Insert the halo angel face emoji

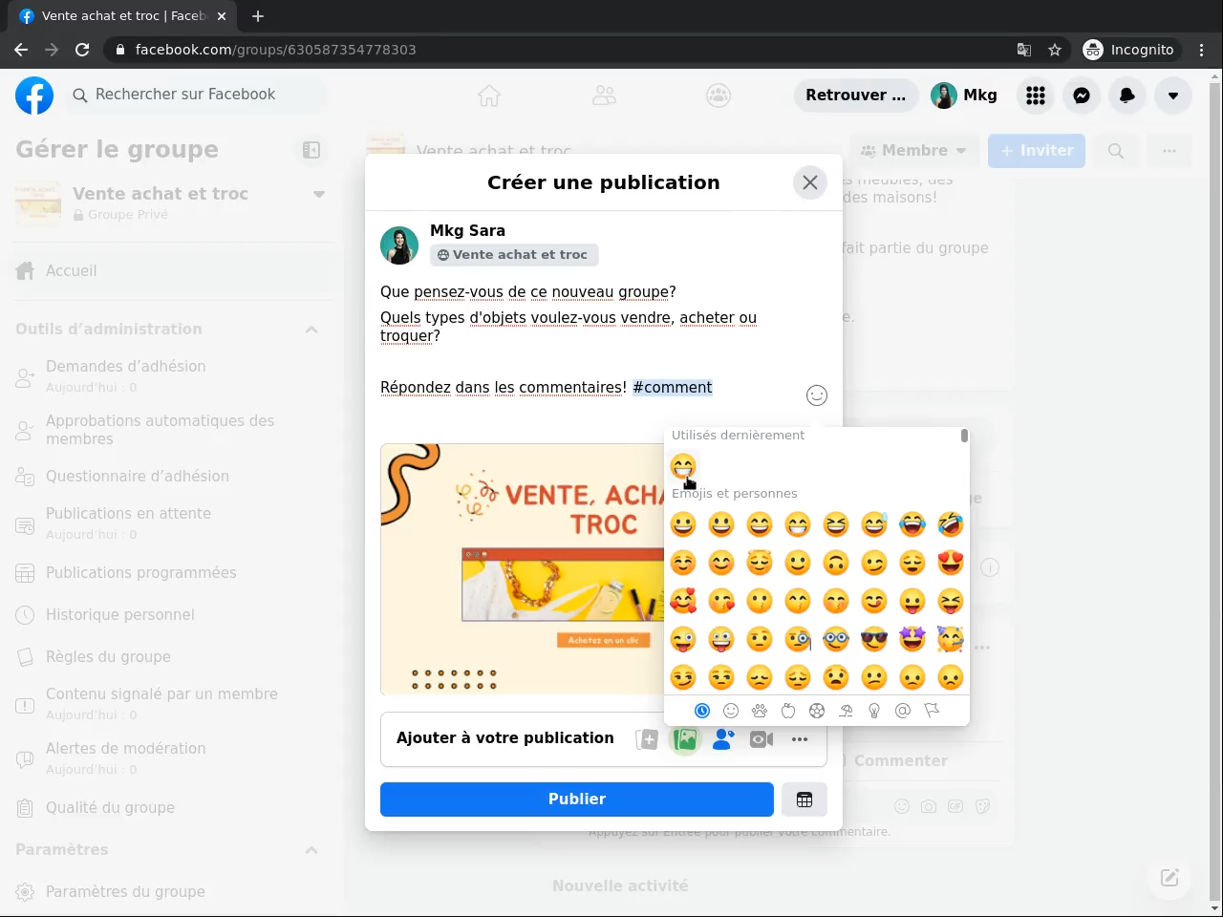coord(760,563)
